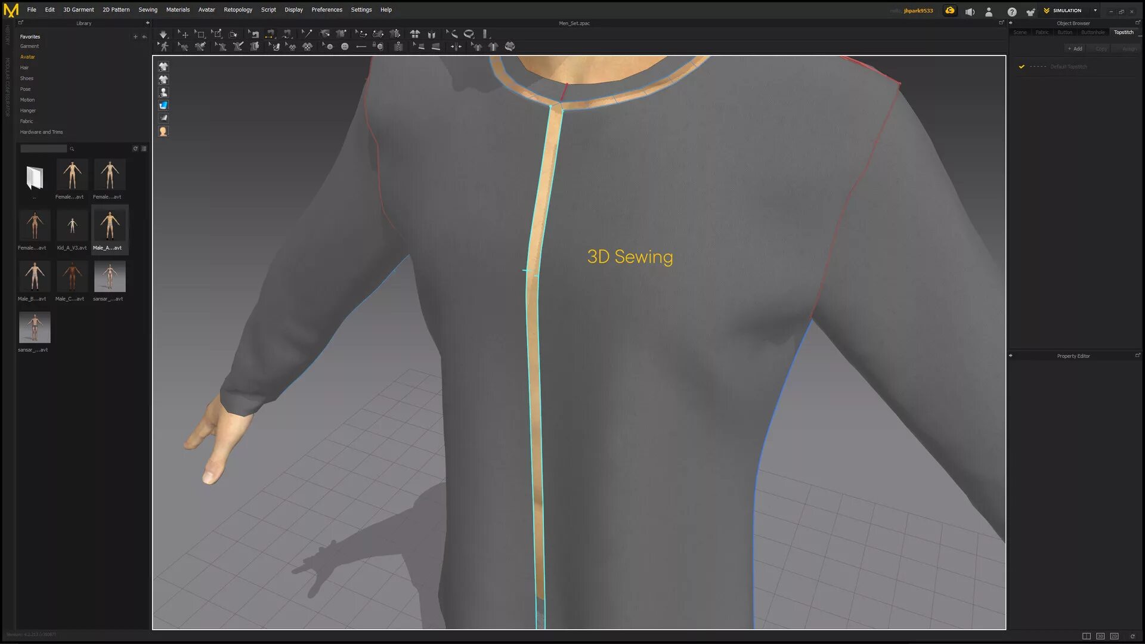Open the Sync login icon near the username

pyautogui.click(x=949, y=10)
